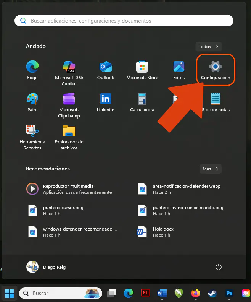Launch the Paint app
Screen dimensions: 251x302
point(32,102)
